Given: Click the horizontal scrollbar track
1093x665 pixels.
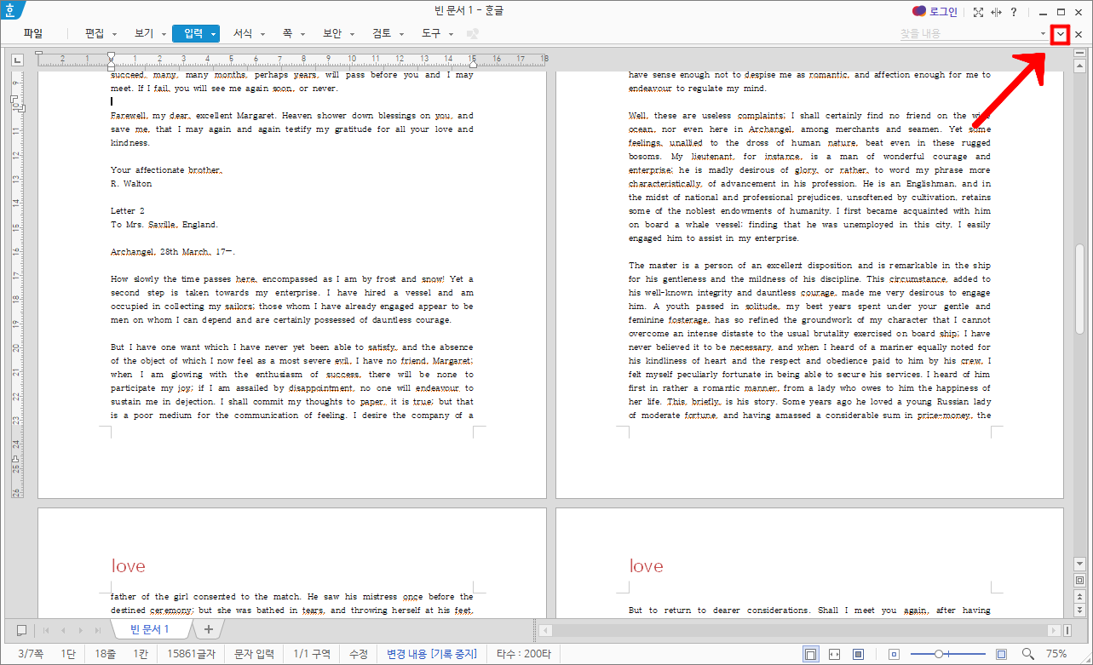Looking at the screenshot, I should tap(800, 630).
